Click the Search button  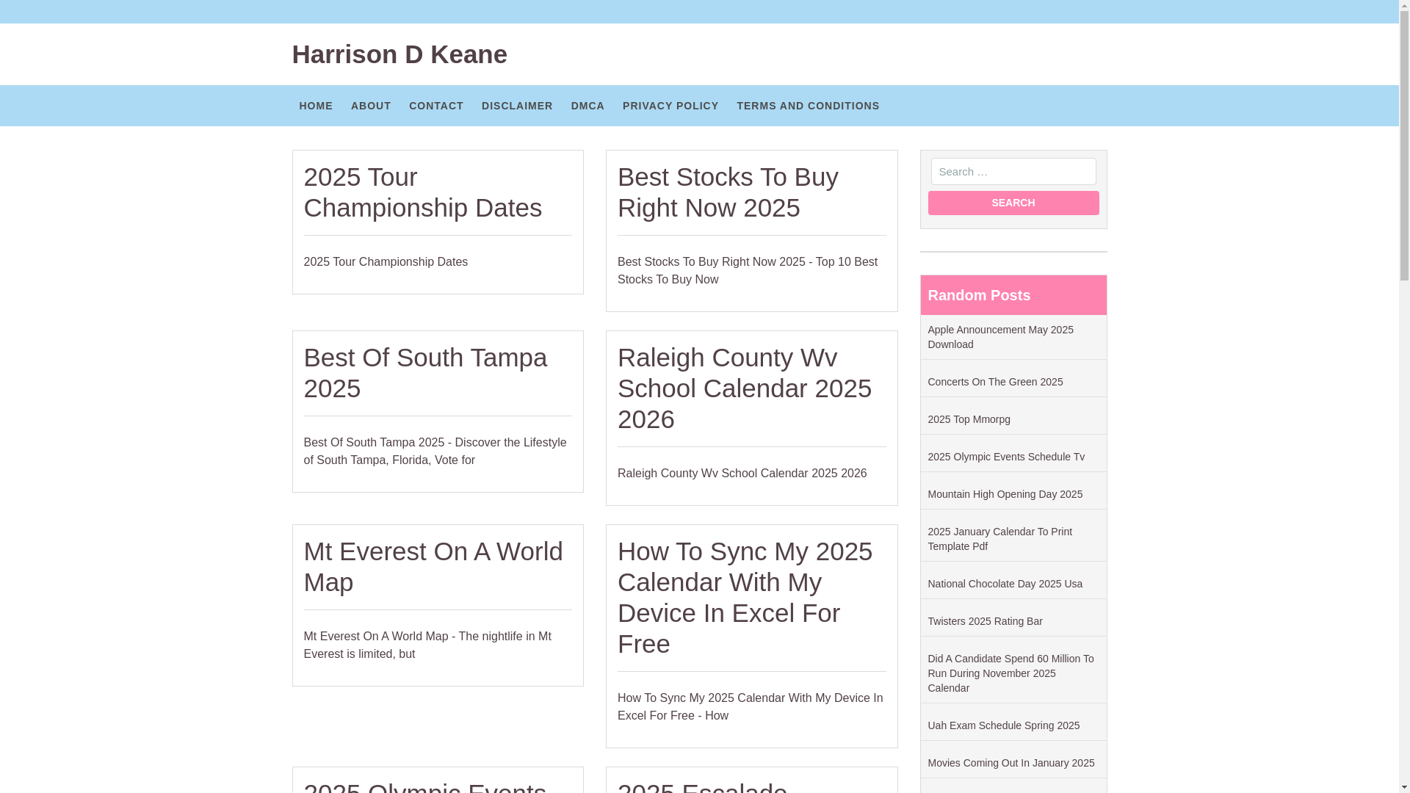(x=1013, y=203)
